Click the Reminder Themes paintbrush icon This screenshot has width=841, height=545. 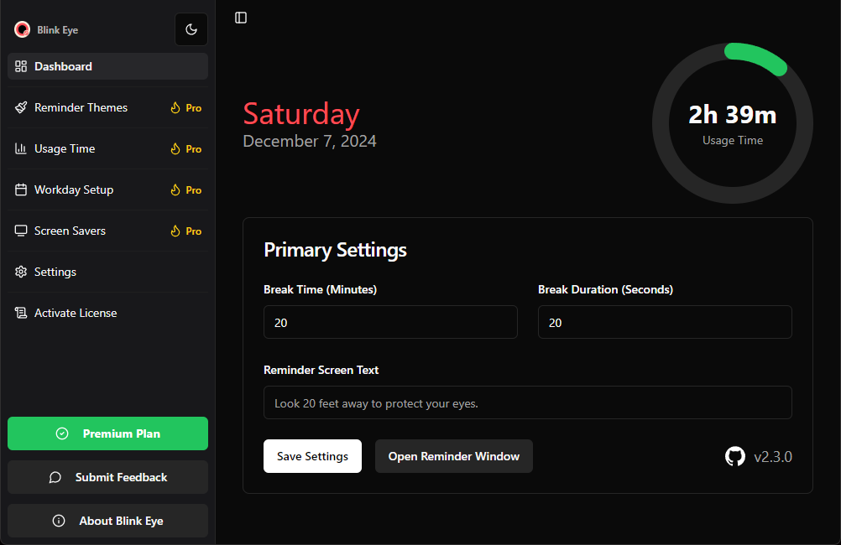point(21,107)
